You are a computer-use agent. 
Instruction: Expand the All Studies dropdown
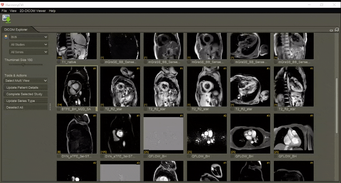tap(29, 45)
